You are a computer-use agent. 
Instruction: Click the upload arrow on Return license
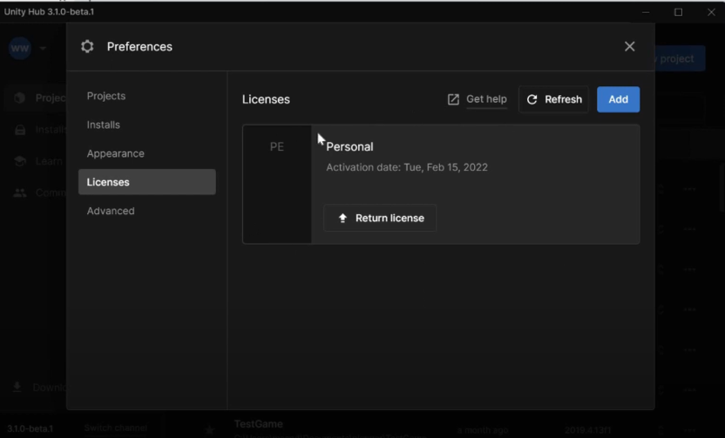[342, 218]
